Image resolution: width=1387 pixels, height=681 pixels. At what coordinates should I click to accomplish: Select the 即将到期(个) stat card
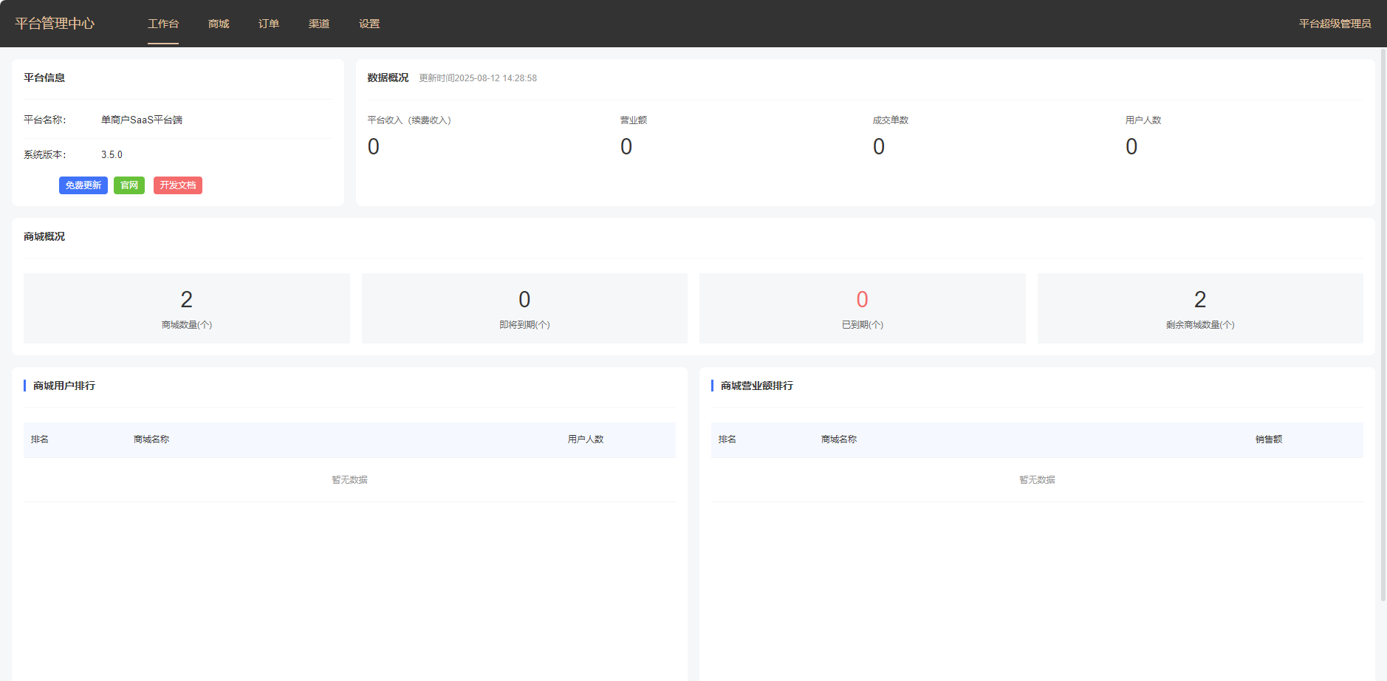click(524, 308)
